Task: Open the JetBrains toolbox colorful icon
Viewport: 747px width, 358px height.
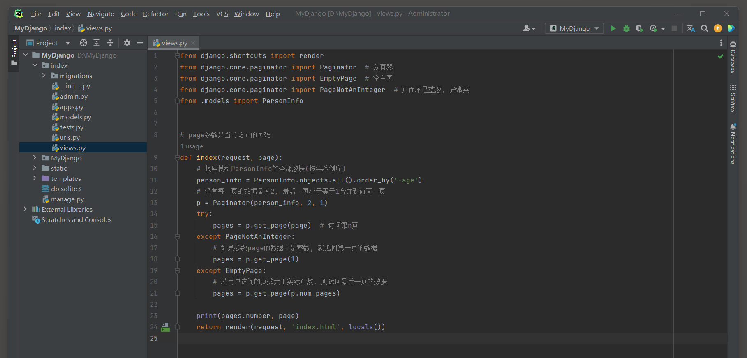Action: click(731, 28)
